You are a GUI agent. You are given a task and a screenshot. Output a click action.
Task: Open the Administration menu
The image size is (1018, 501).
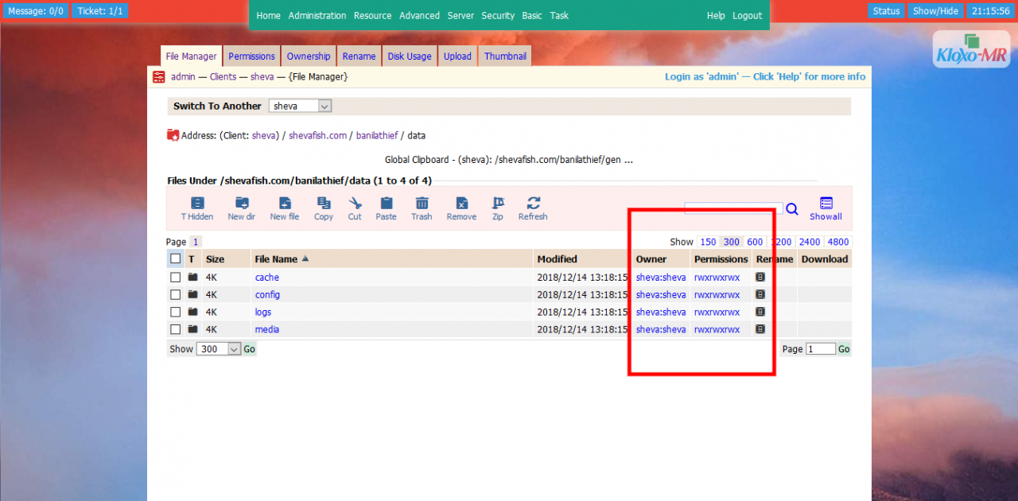317,16
